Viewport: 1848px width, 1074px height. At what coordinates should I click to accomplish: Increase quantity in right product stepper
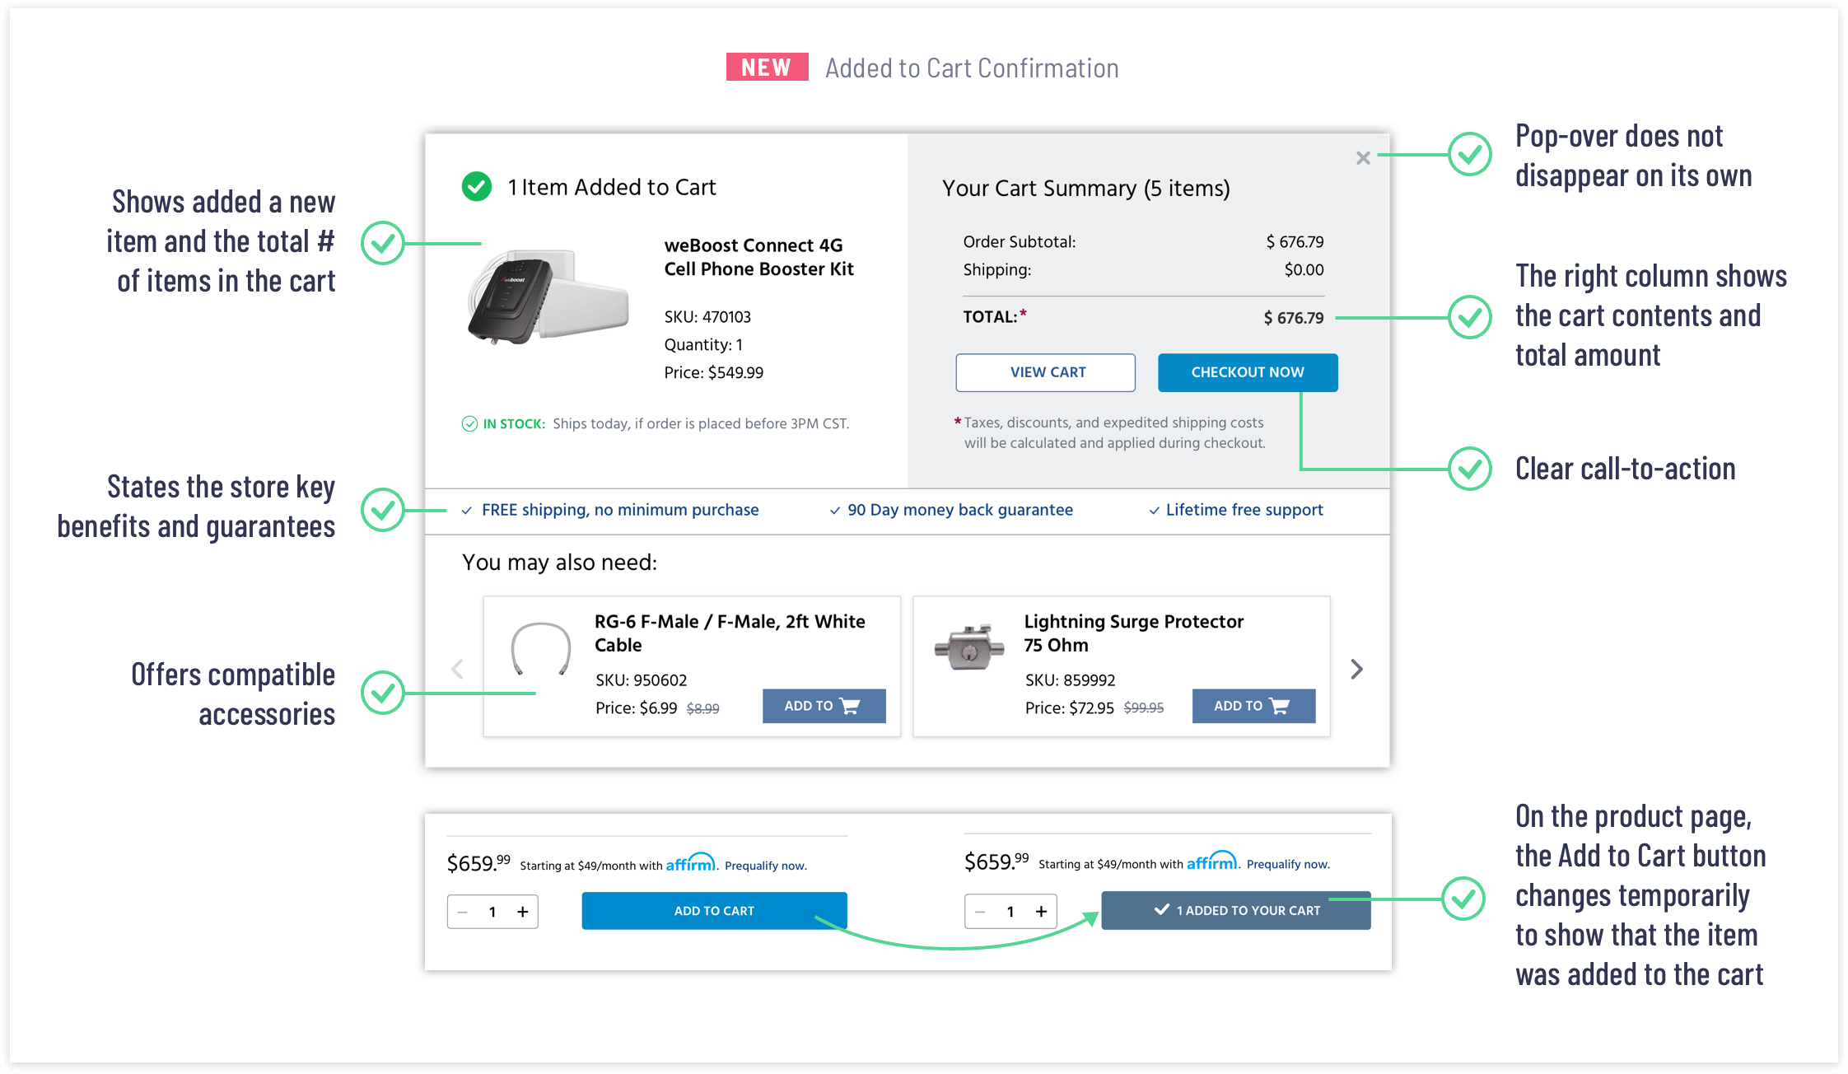pyautogui.click(x=1041, y=912)
